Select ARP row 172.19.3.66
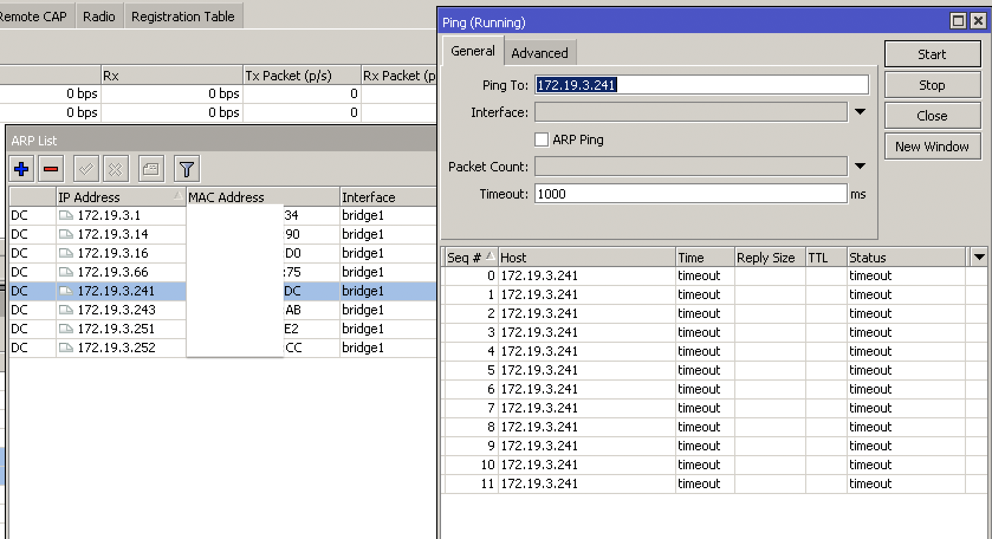The image size is (992, 539). [x=222, y=272]
